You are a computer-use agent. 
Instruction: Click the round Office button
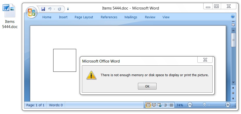(32, 13)
